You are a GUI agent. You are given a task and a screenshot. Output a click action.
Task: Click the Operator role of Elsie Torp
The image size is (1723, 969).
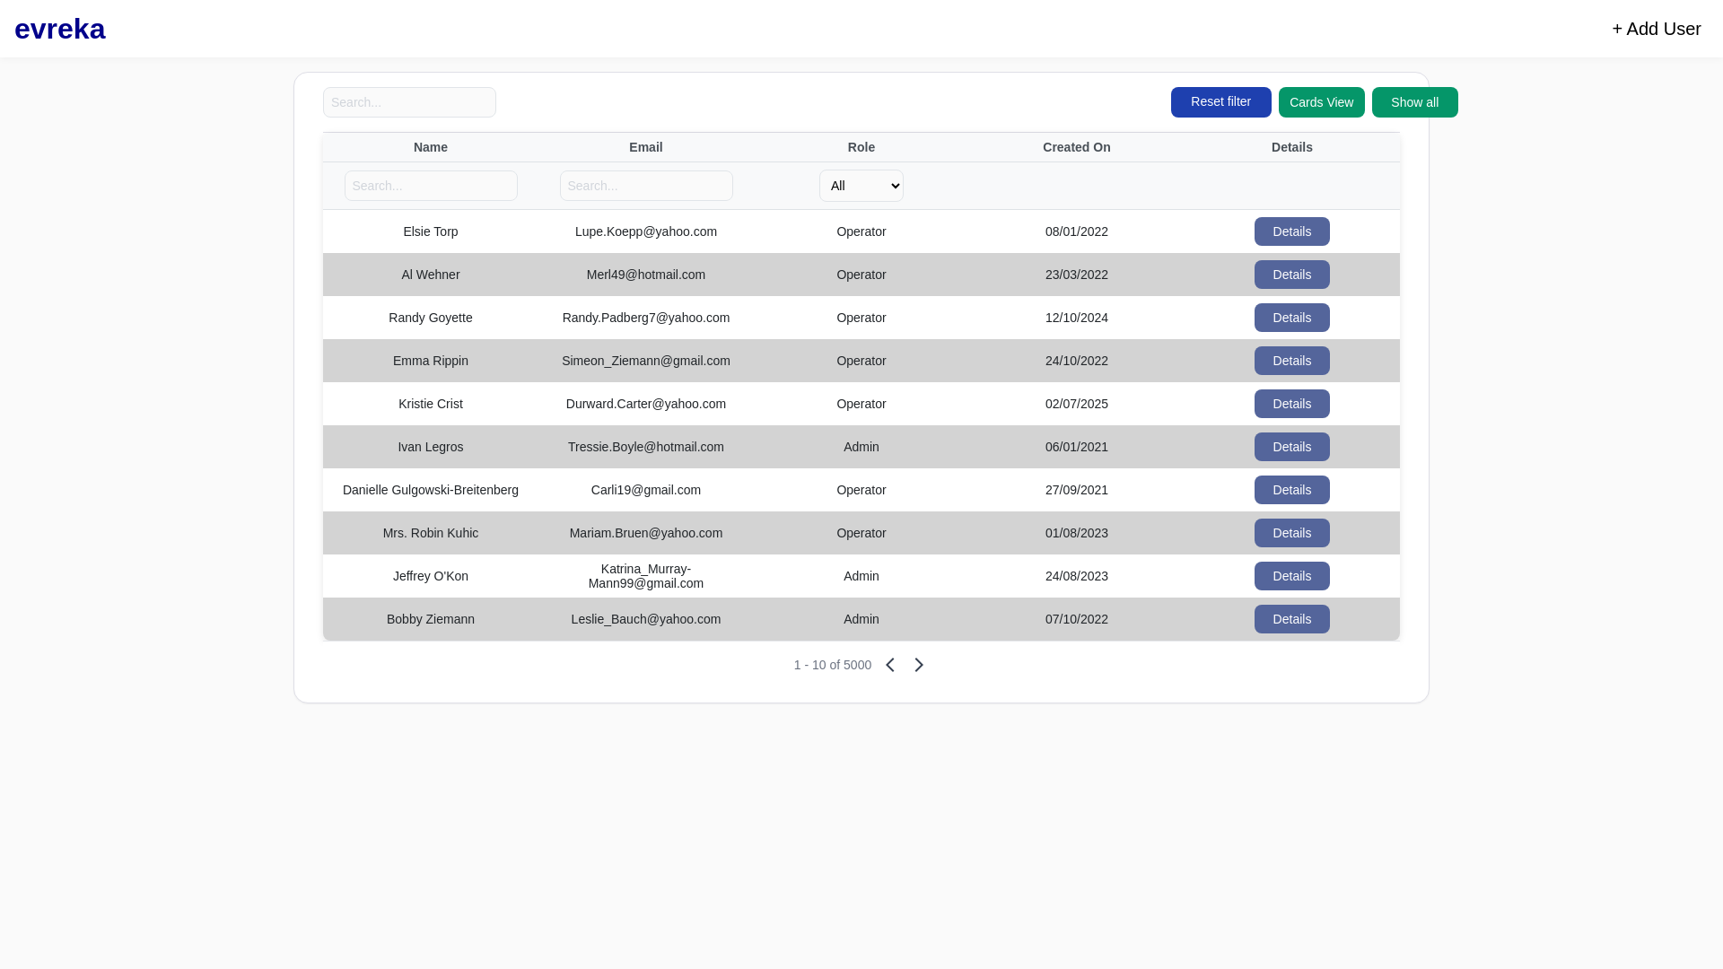click(861, 231)
